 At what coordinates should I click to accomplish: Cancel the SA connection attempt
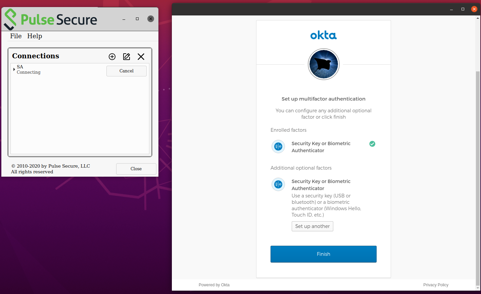point(127,71)
